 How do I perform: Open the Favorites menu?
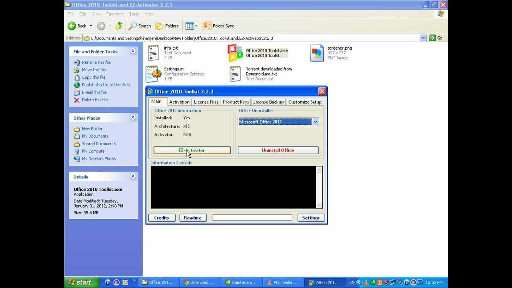point(115,14)
